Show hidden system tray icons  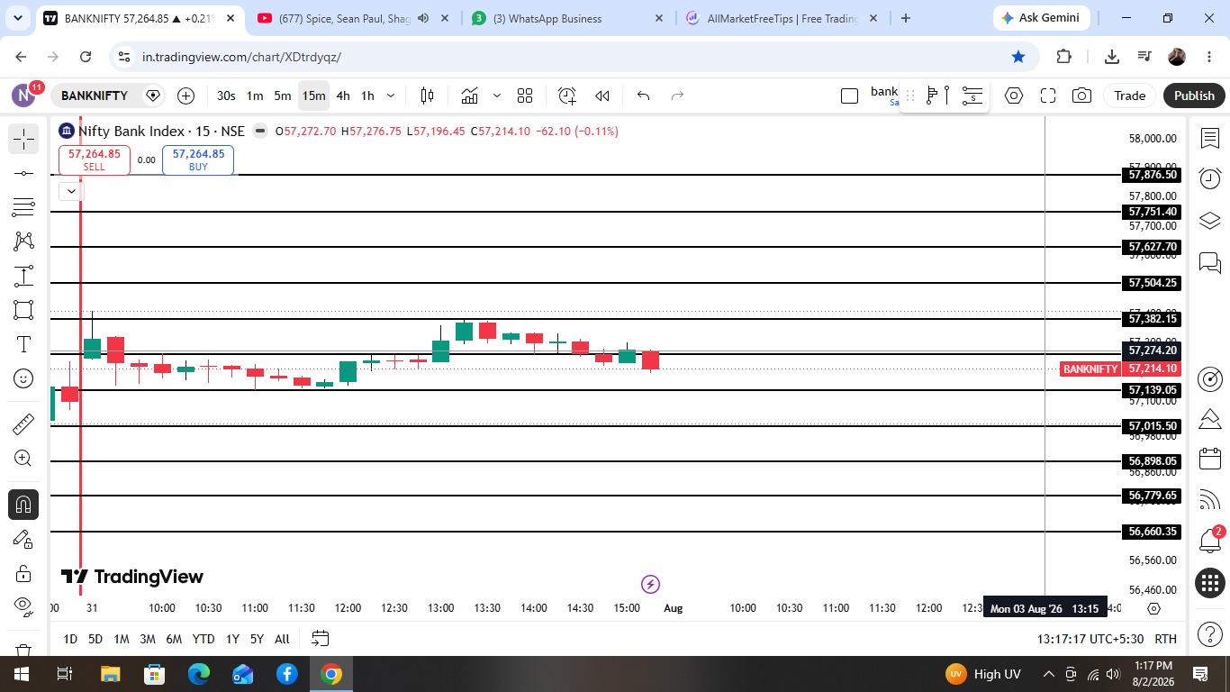tap(1048, 674)
